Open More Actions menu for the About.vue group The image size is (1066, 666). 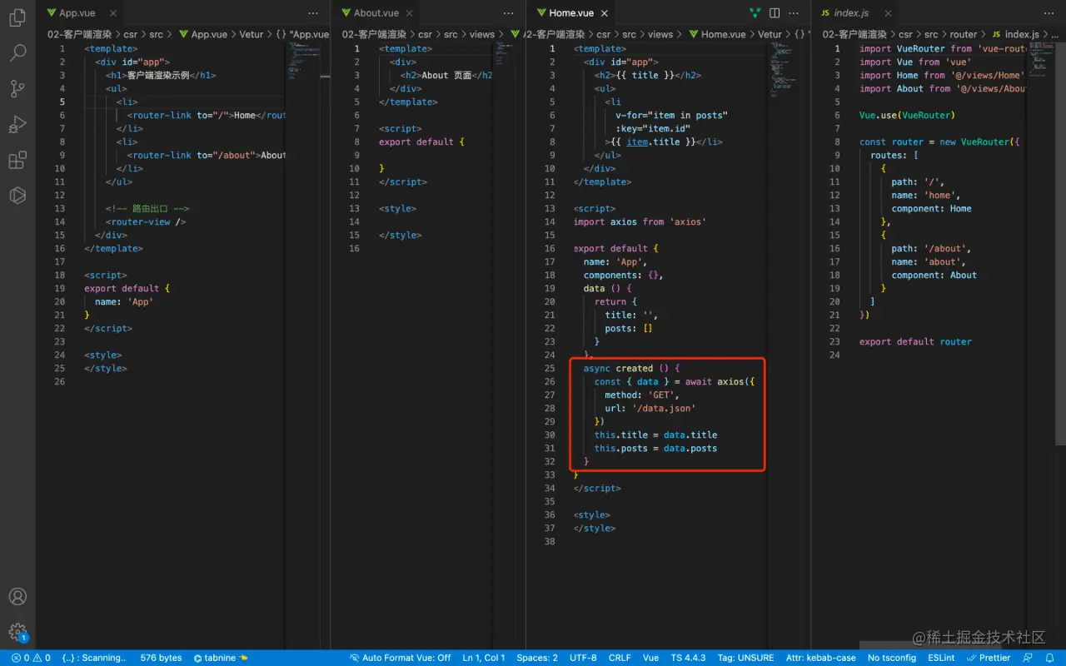[x=508, y=13]
